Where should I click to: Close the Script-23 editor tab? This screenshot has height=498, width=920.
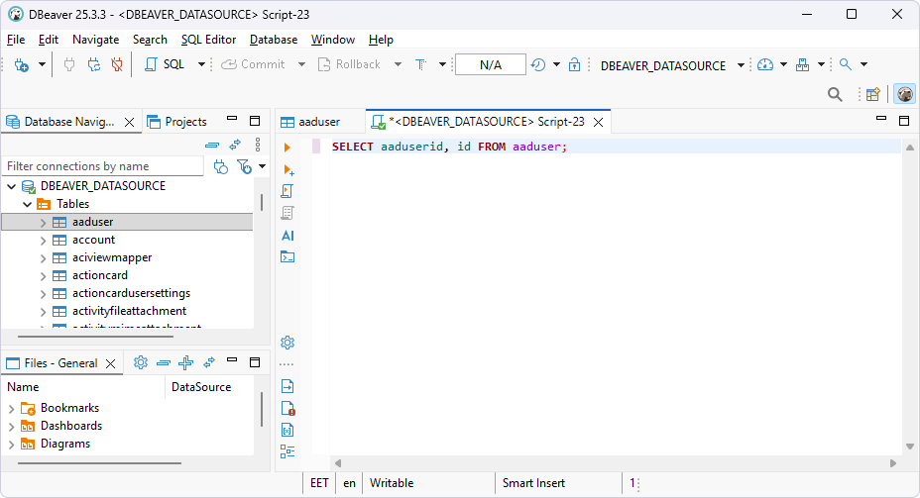click(x=598, y=122)
